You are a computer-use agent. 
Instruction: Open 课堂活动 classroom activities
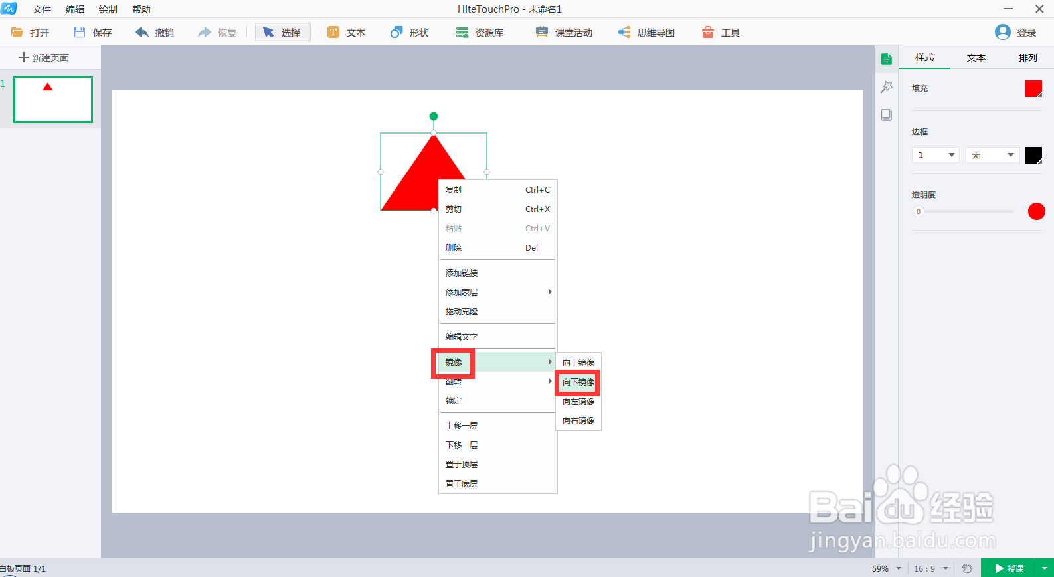click(564, 33)
